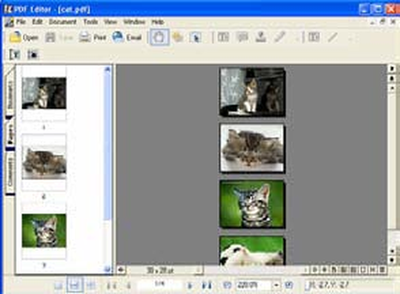
Task: Switch to facing pages layout
Action: click(x=91, y=286)
